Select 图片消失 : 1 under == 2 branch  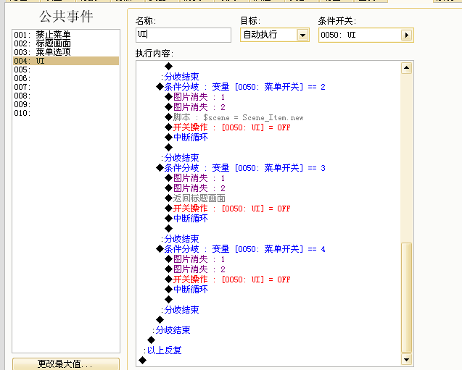[x=195, y=97]
